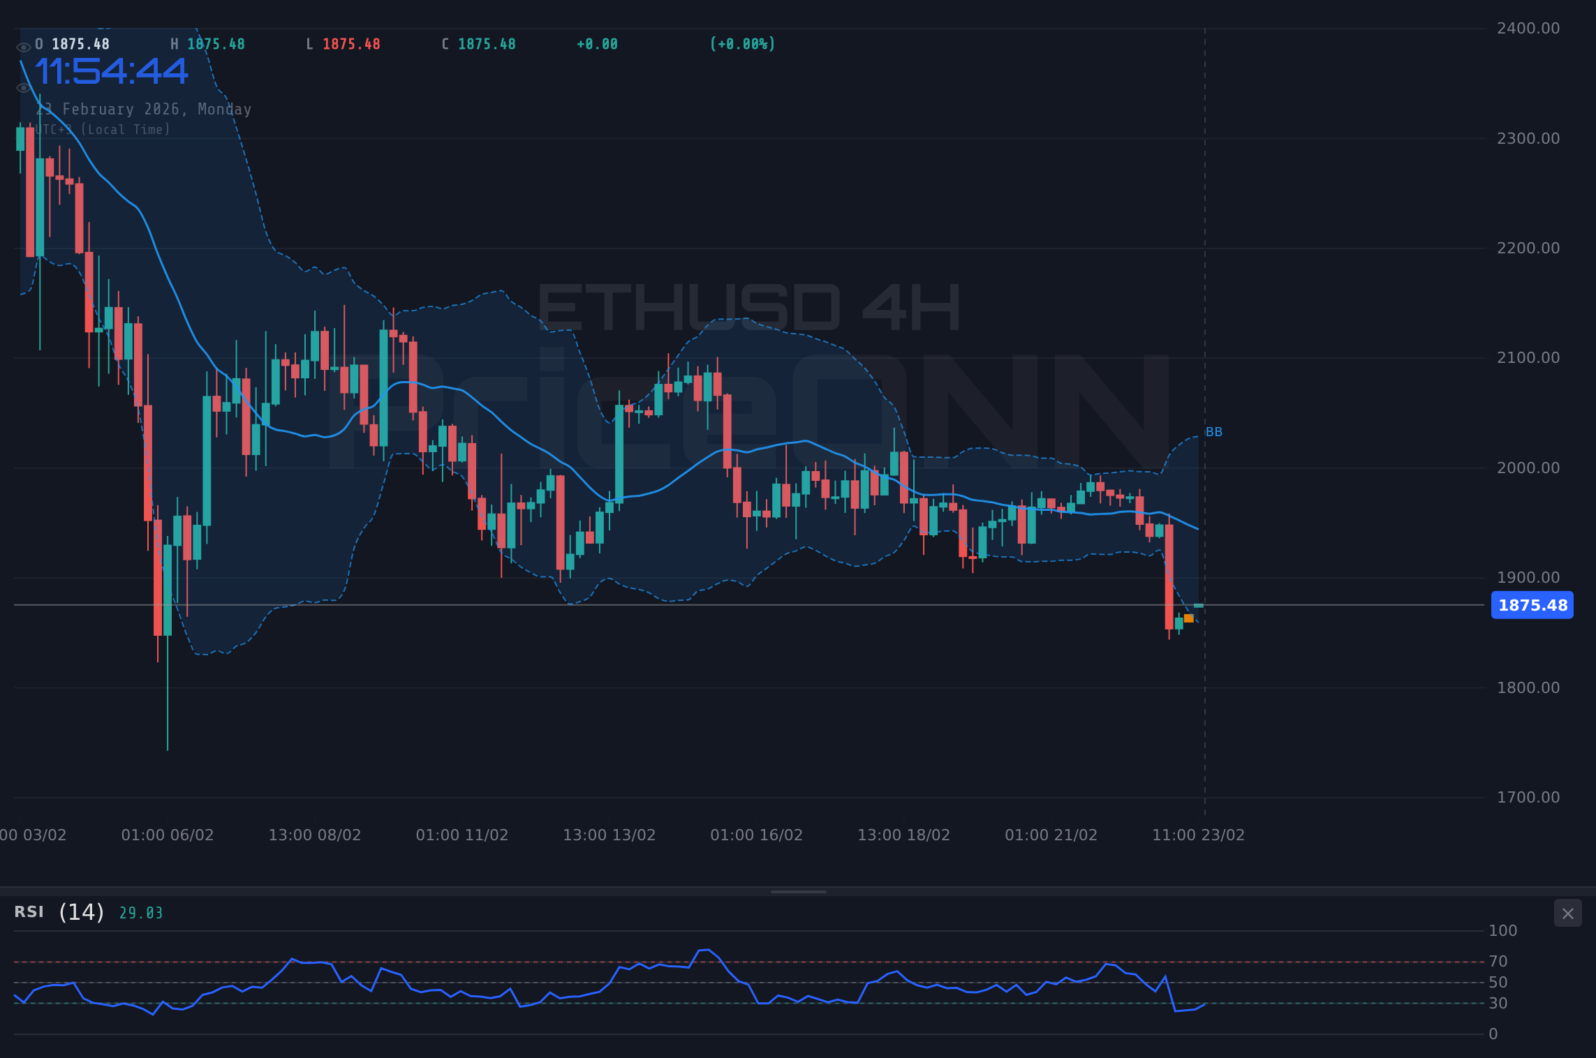Click the current price tag 1875.48
This screenshot has width=1596, height=1058.
1532,605
